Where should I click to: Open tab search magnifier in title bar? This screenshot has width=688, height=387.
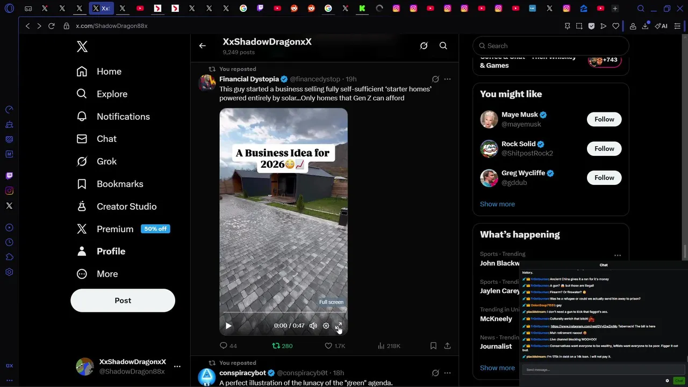click(x=640, y=9)
